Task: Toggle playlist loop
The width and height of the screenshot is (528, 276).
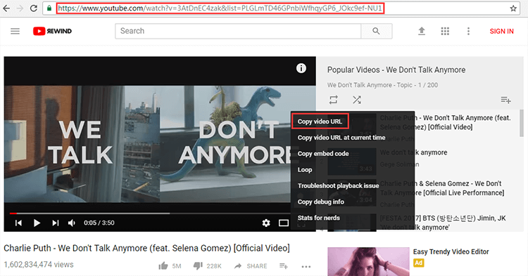Action: pos(334,100)
